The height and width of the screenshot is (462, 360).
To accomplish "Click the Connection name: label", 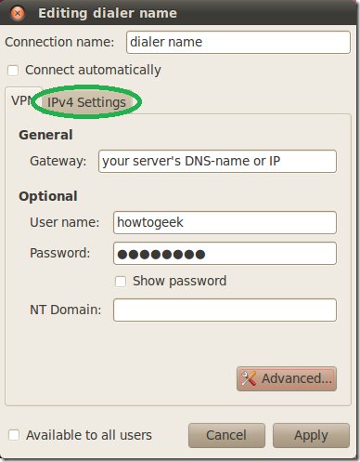I will (59, 42).
